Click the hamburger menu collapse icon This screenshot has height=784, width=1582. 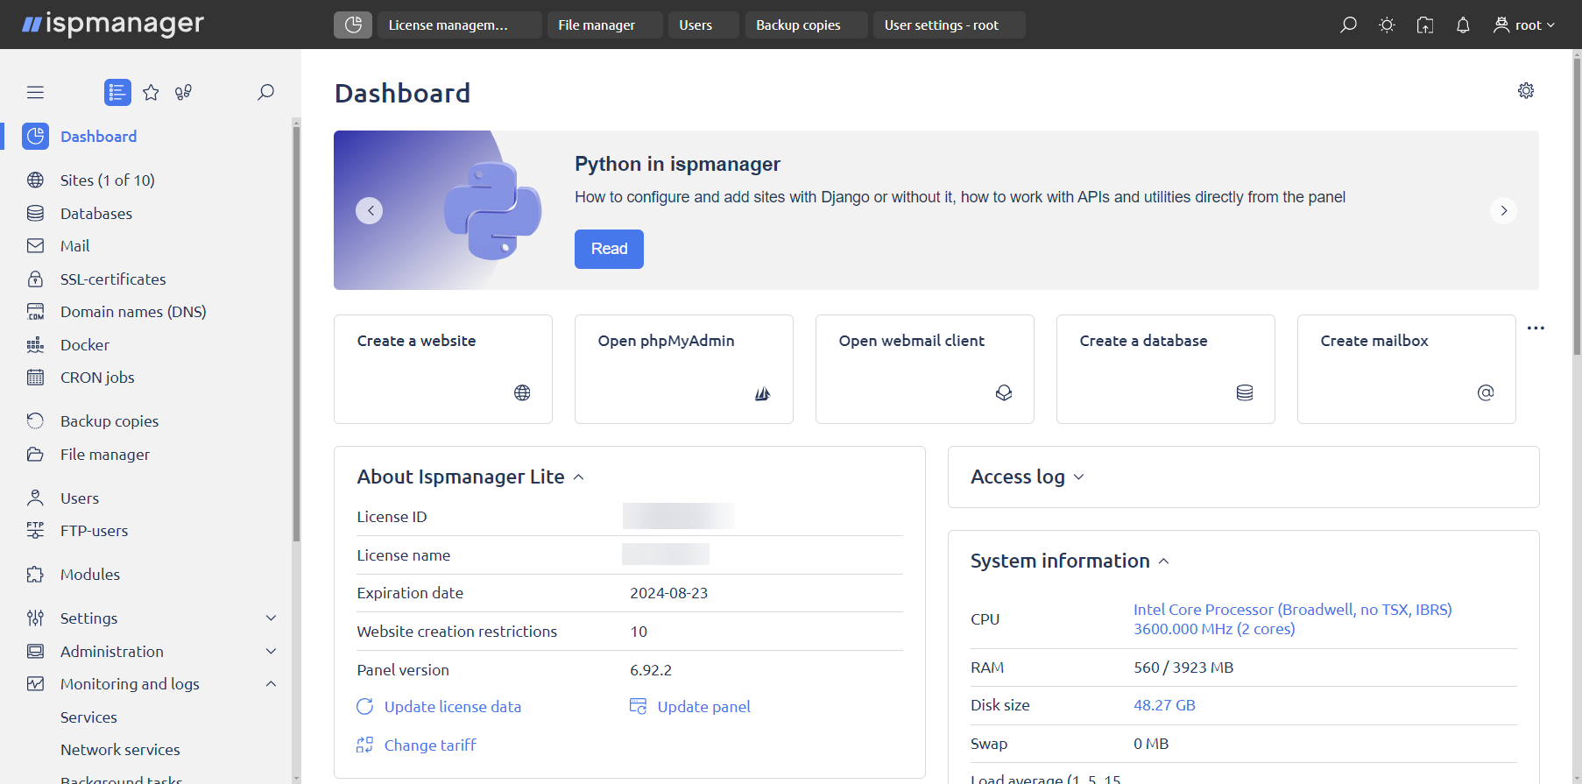(35, 92)
